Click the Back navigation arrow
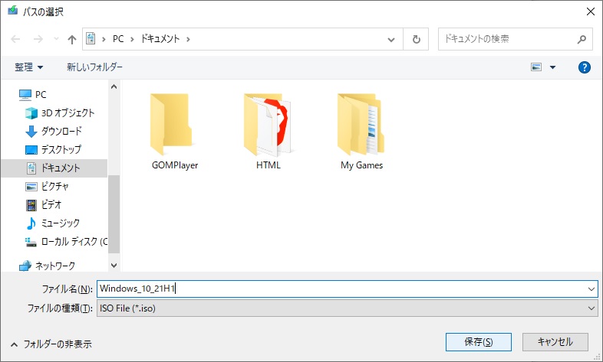The image size is (603, 362). tap(16, 39)
